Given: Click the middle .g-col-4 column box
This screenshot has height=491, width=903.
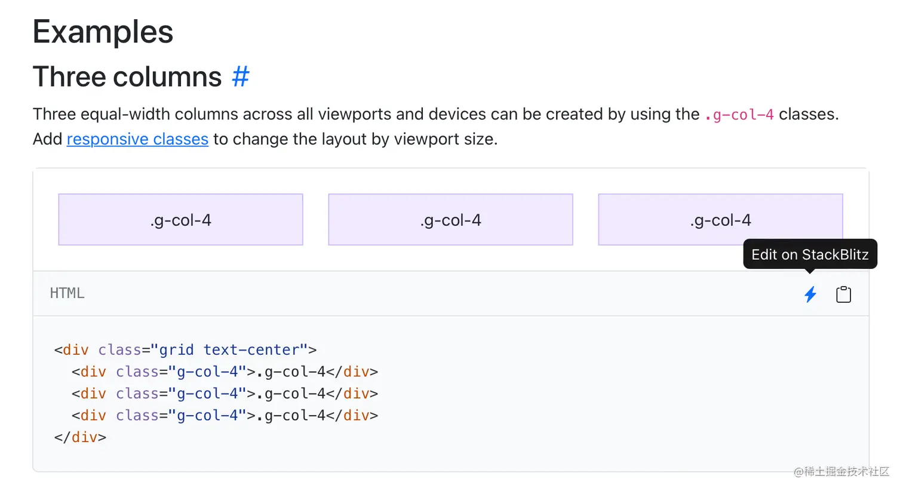Looking at the screenshot, I should click(450, 219).
